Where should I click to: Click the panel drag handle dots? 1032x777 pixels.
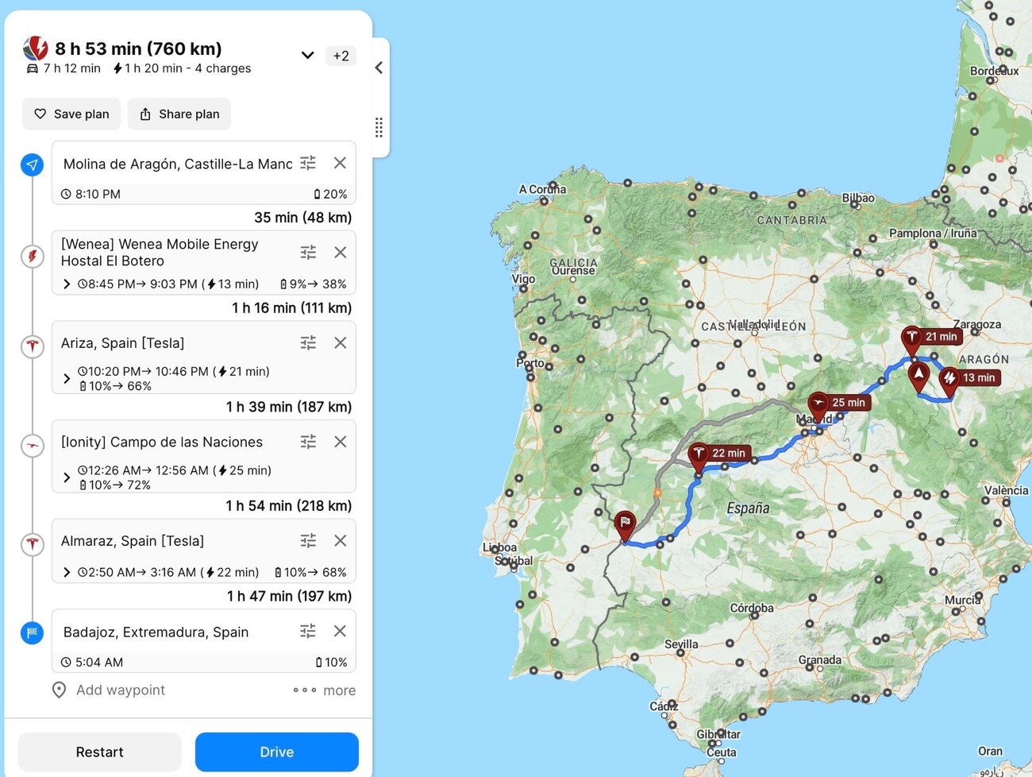coord(379,127)
